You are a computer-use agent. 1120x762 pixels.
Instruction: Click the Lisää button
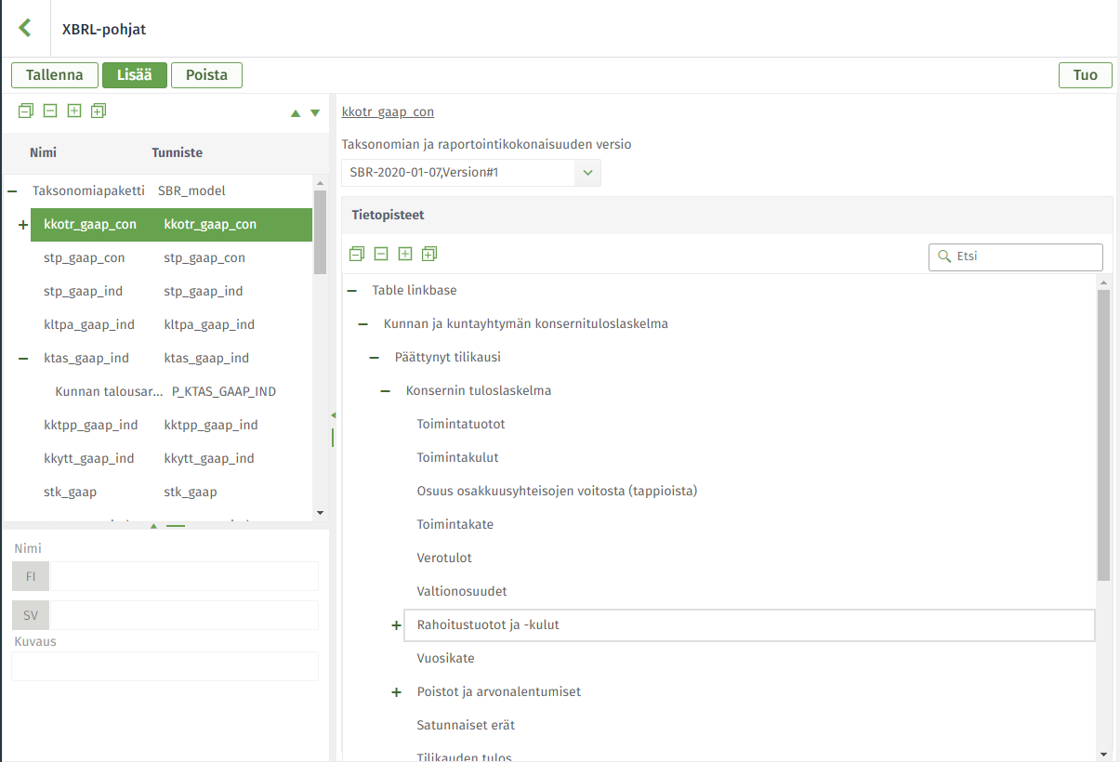point(135,75)
